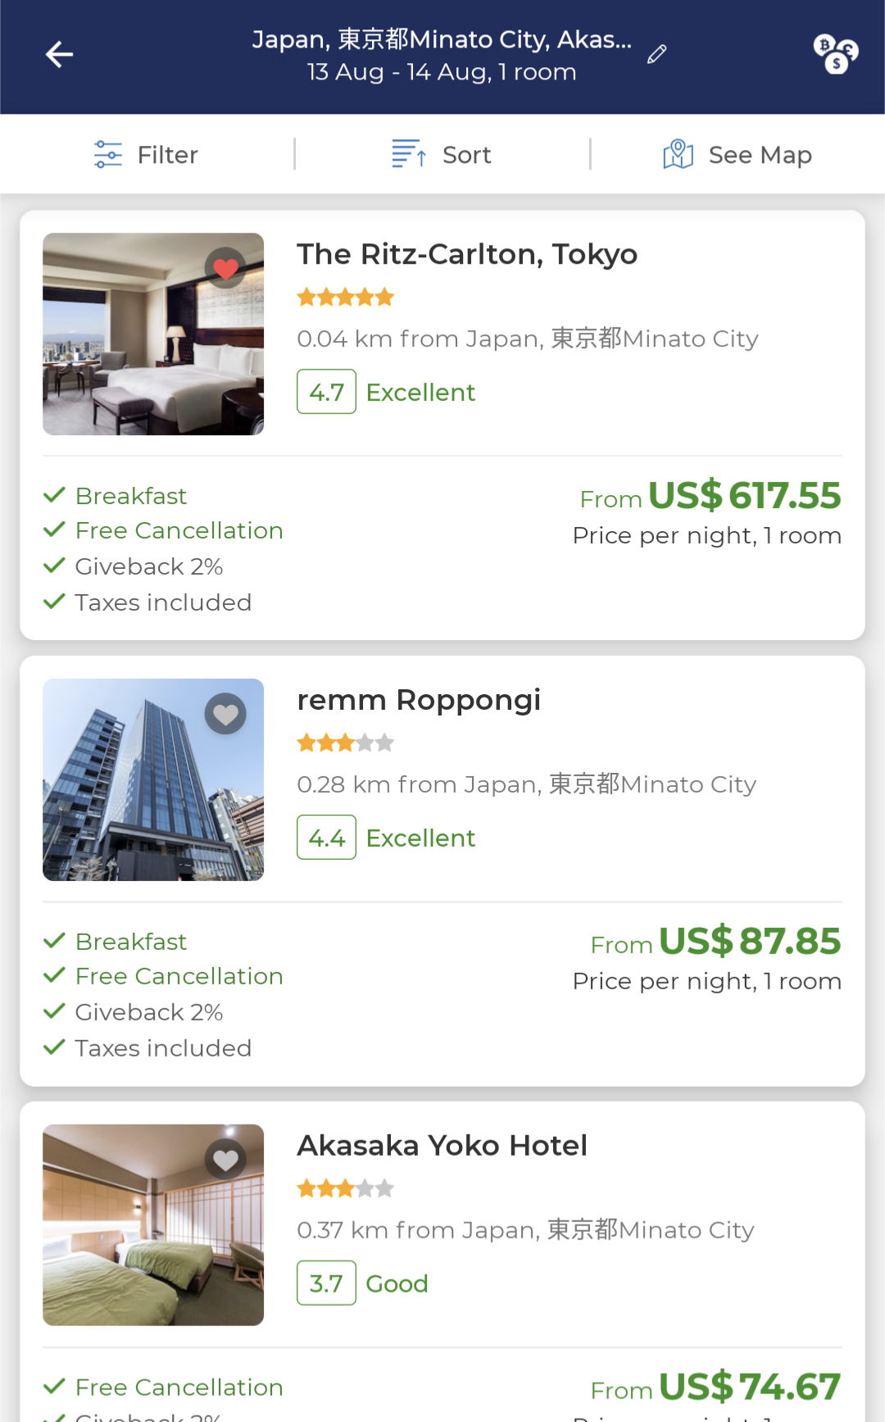This screenshot has width=885, height=1422.
Task: View Akasaka Yoko room photo
Action: 153,1224
